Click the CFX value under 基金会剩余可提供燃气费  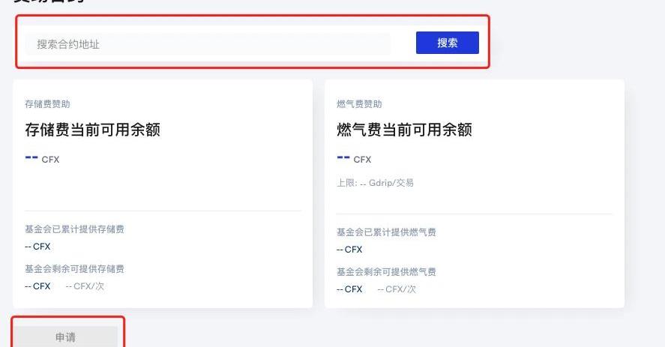[349, 289]
